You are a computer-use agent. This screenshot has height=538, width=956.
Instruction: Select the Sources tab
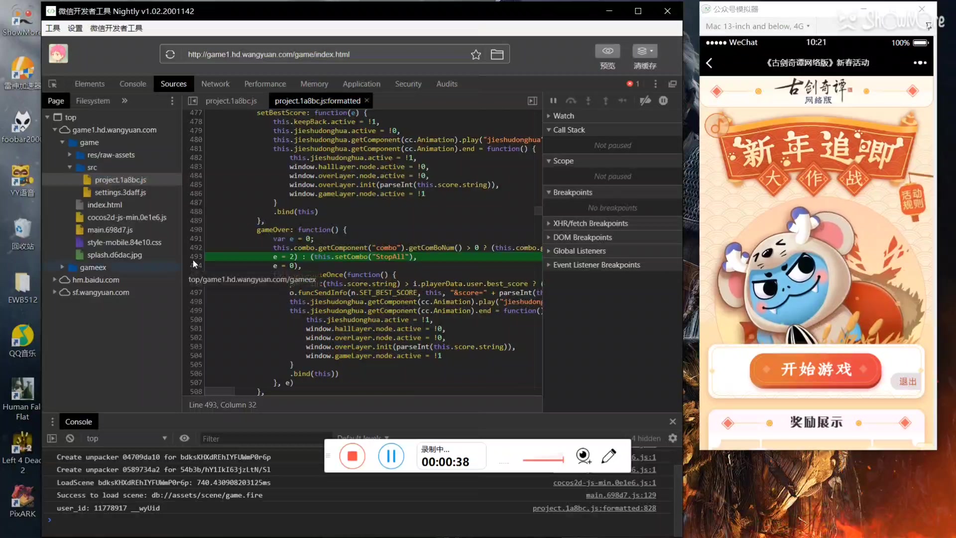(x=174, y=83)
